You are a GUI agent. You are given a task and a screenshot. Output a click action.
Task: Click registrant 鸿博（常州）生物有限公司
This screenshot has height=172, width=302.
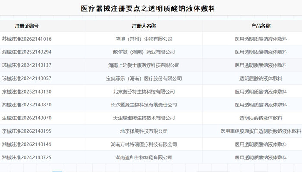tap(144, 39)
